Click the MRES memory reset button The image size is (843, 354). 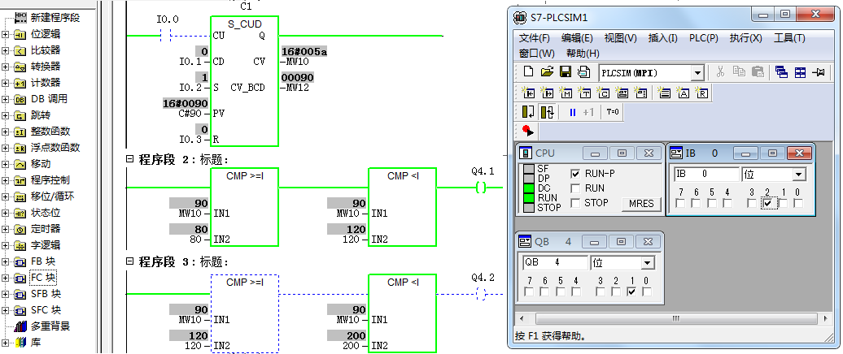(x=641, y=204)
